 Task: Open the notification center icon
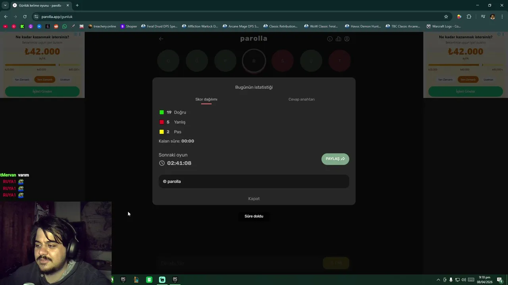click(x=500, y=280)
